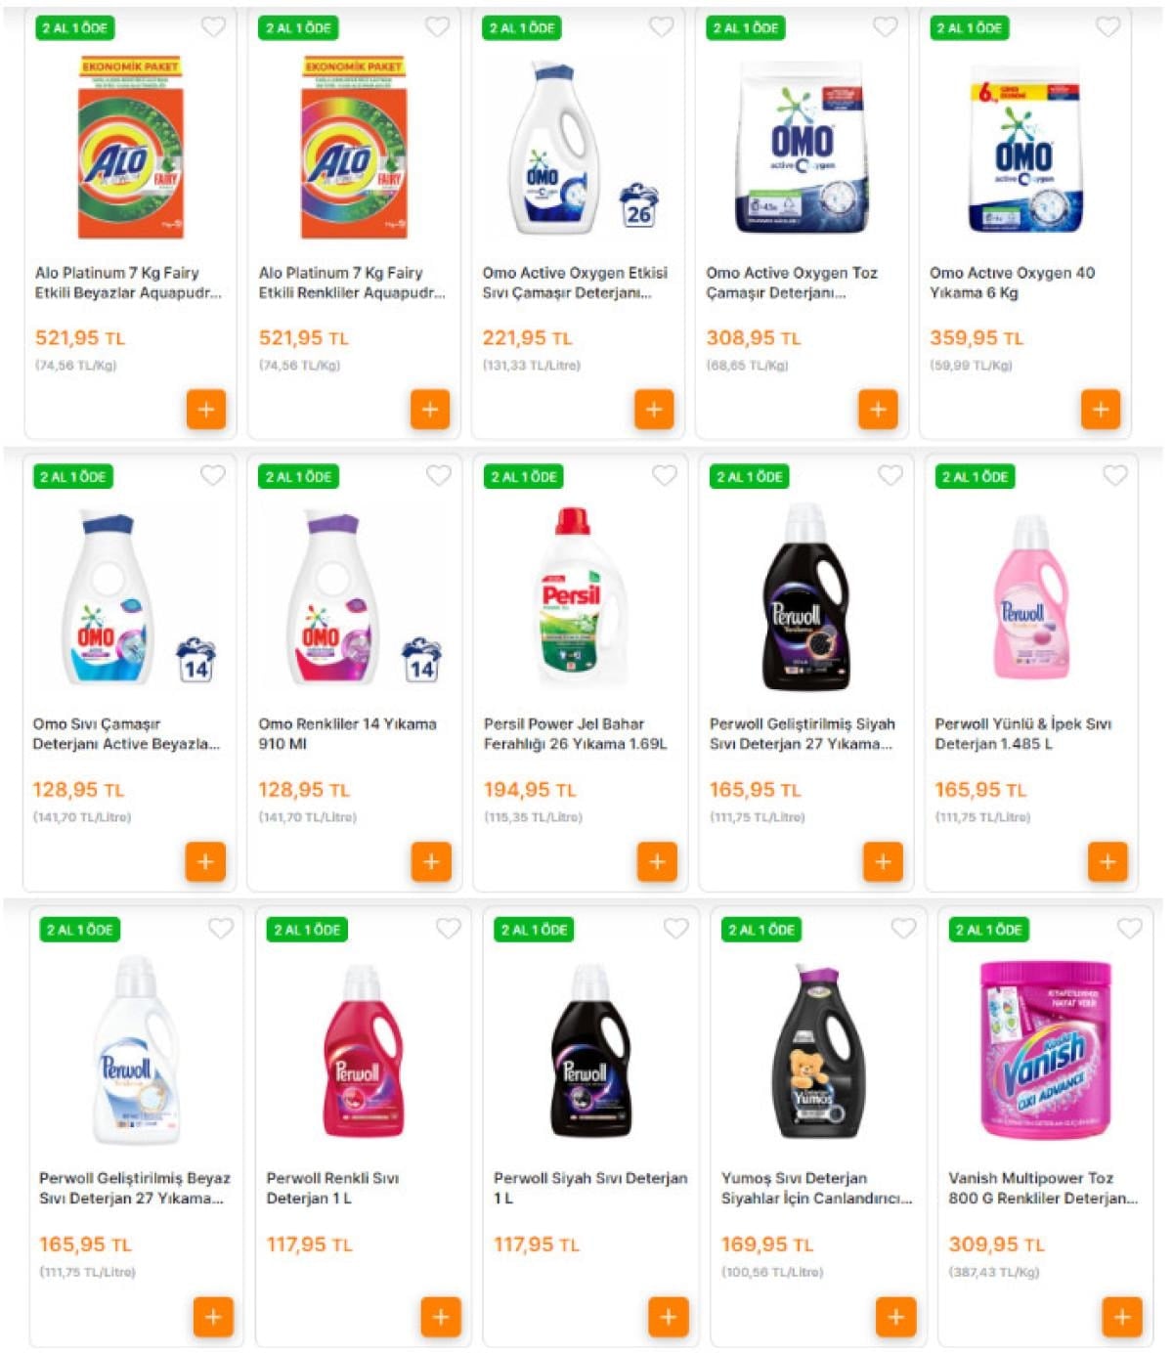Screen dimensions: 1173x1353
Task: Add Vanish Multipower Toz to cart
Action: coord(1122,1317)
